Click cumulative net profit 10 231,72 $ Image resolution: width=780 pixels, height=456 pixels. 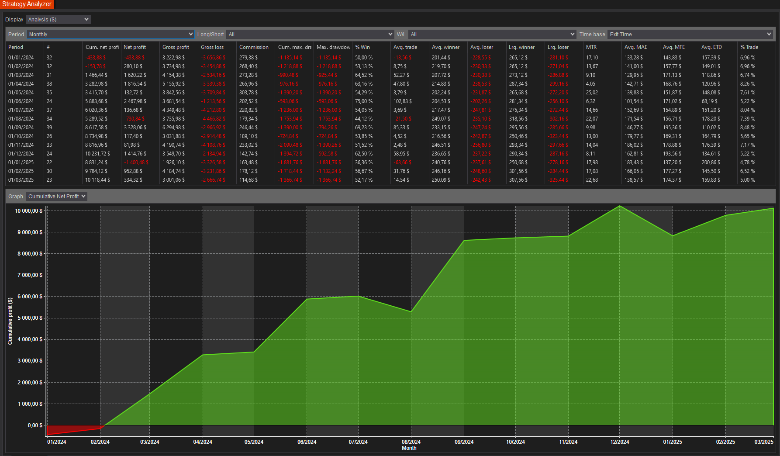97,154
